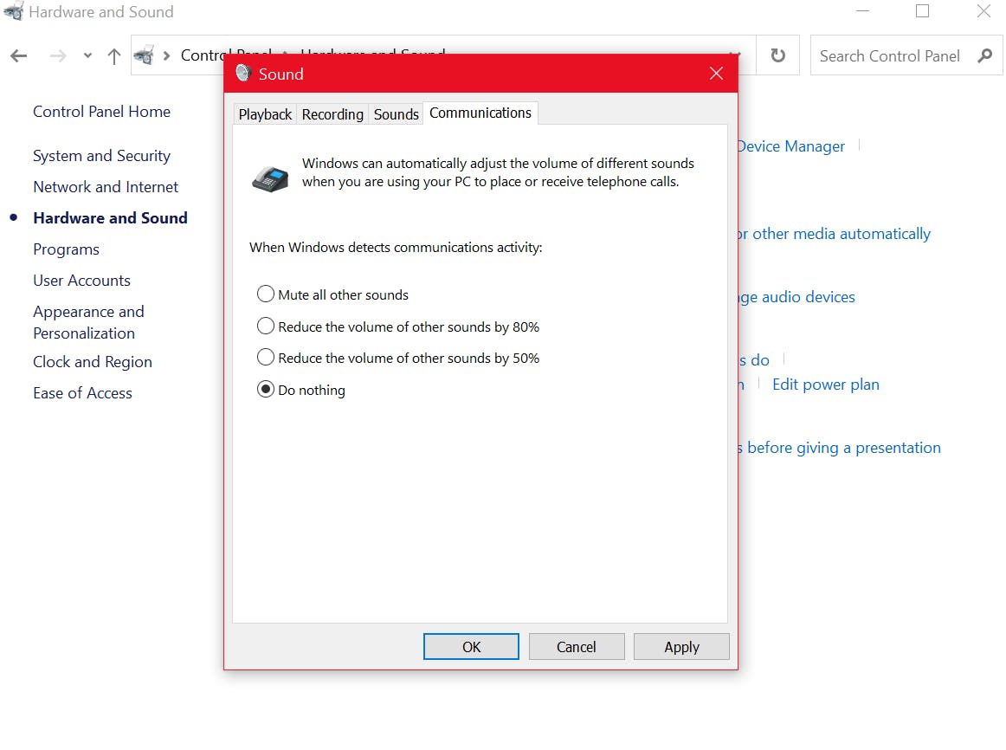The image size is (1006, 750).
Task: Open User Accounts category
Action: point(81,281)
